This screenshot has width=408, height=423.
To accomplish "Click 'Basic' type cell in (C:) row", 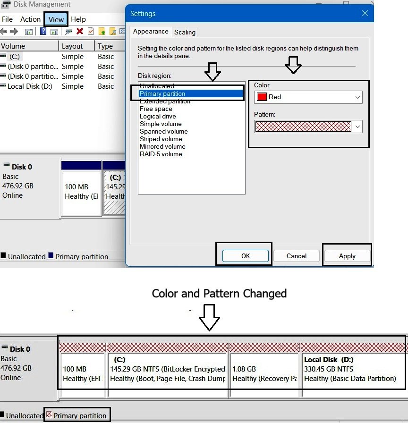I will 106,57.
